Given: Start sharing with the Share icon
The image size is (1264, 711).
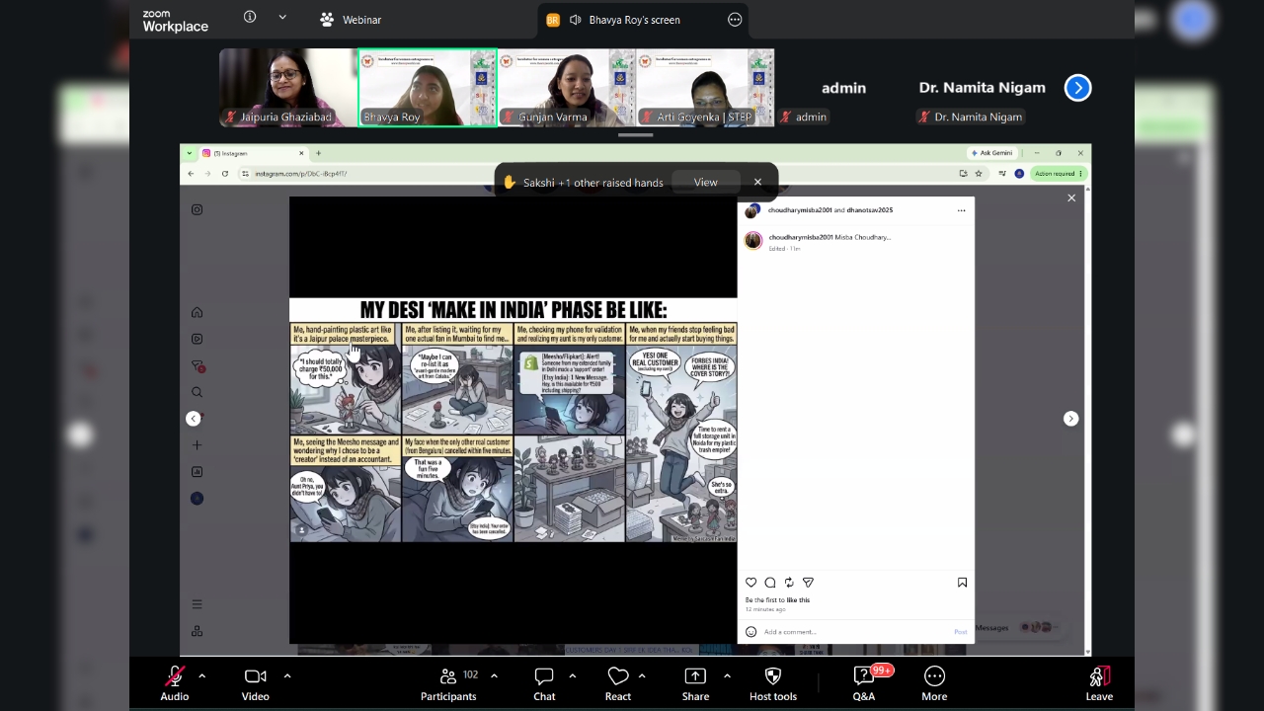Looking at the screenshot, I should click(x=695, y=676).
